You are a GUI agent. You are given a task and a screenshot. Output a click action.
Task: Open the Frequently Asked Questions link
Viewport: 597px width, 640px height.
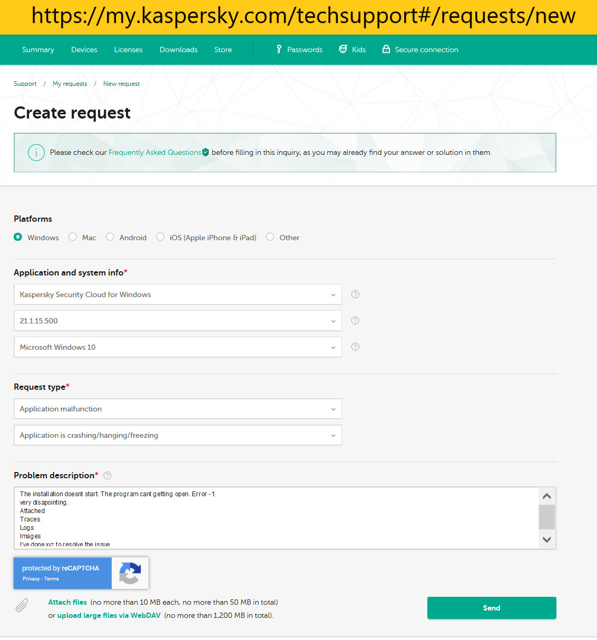[x=155, y=152]
